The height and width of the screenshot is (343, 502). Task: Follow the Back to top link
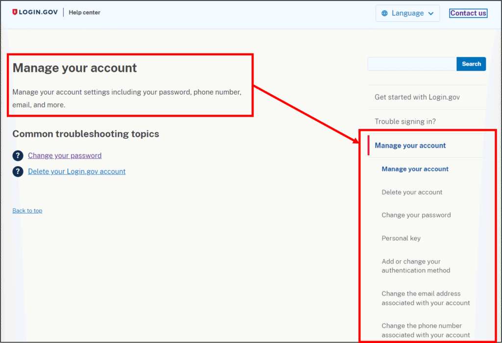tap(27, 211)
